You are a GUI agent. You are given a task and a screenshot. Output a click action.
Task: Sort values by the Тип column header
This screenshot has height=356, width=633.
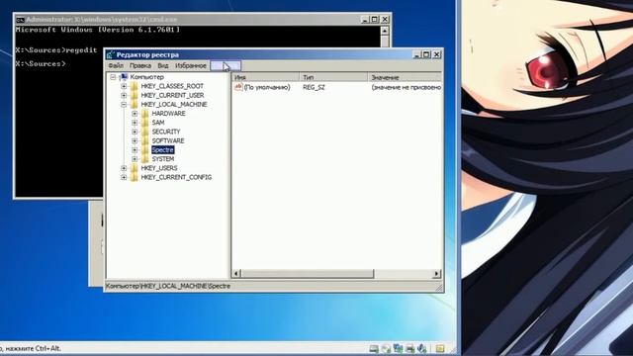tap(333, 77)
